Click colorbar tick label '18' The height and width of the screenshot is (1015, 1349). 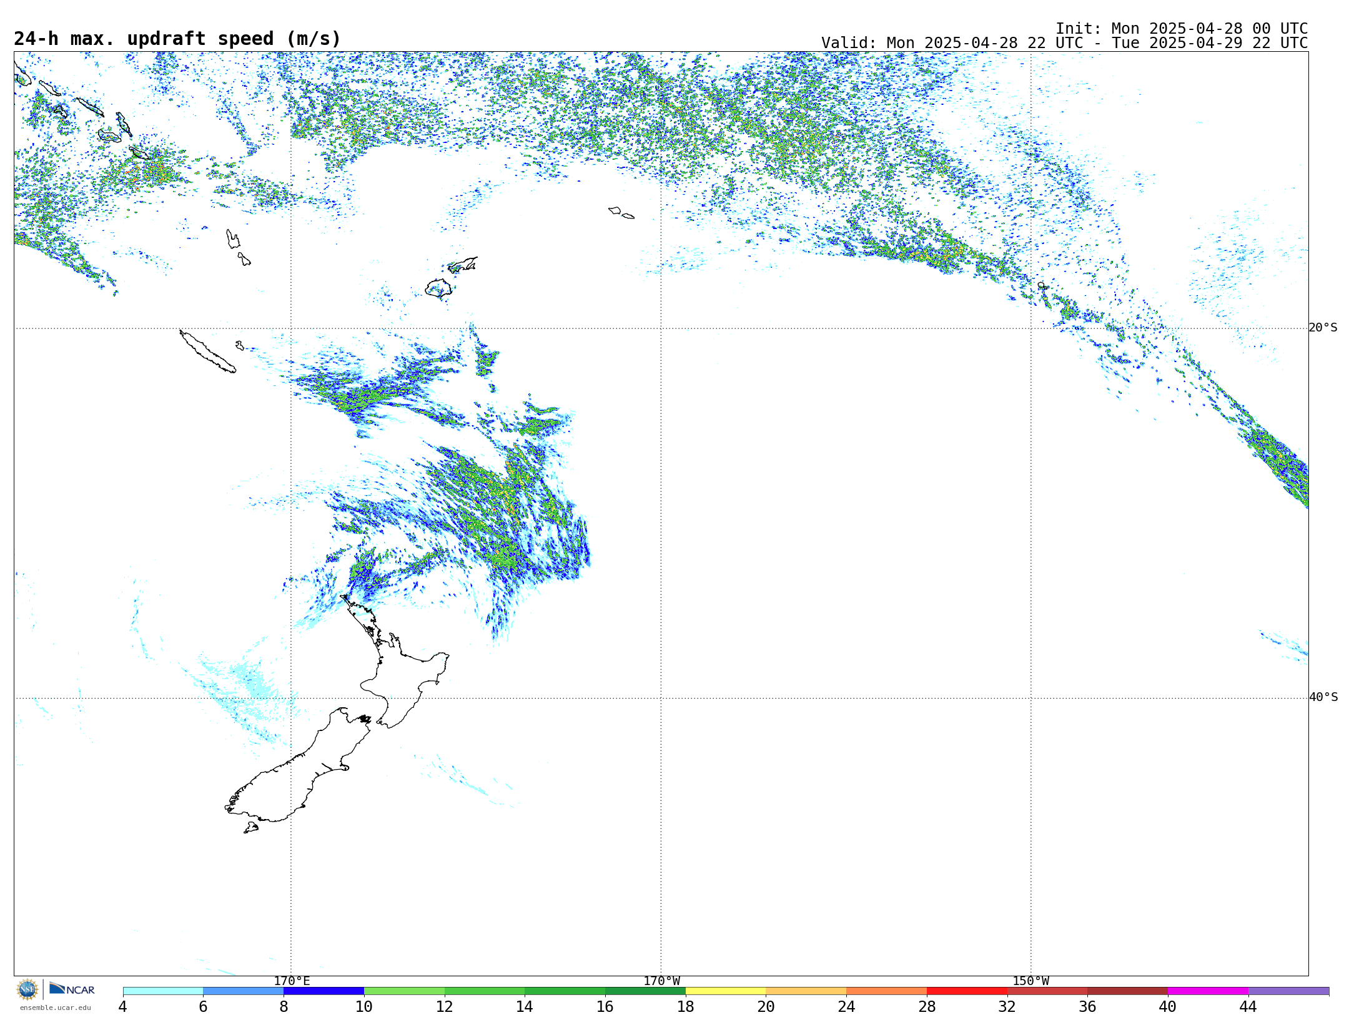tap(686, 1007)
